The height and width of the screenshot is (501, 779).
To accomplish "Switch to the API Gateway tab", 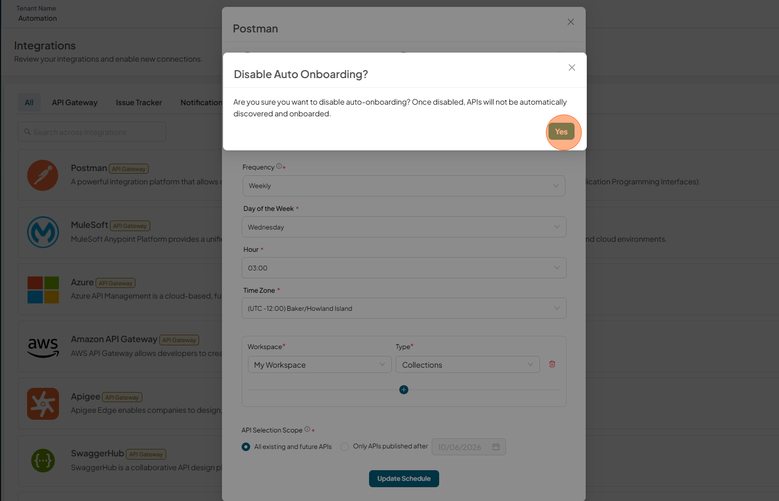I will click(x=75, y=103).
